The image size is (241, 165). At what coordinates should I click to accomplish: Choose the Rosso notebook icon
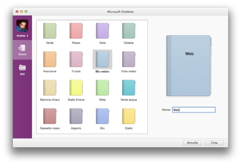[x=76, y=31]
